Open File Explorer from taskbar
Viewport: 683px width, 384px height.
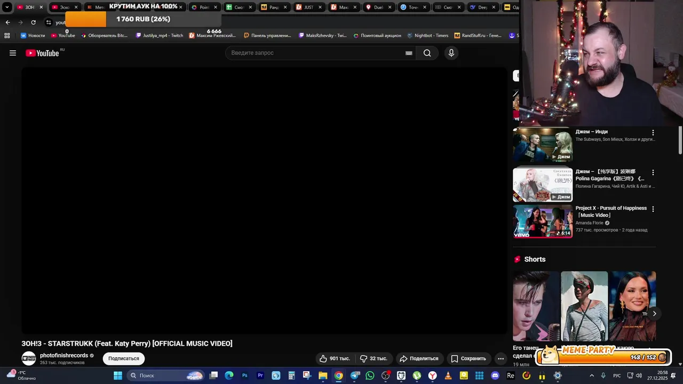pos(323,375)
